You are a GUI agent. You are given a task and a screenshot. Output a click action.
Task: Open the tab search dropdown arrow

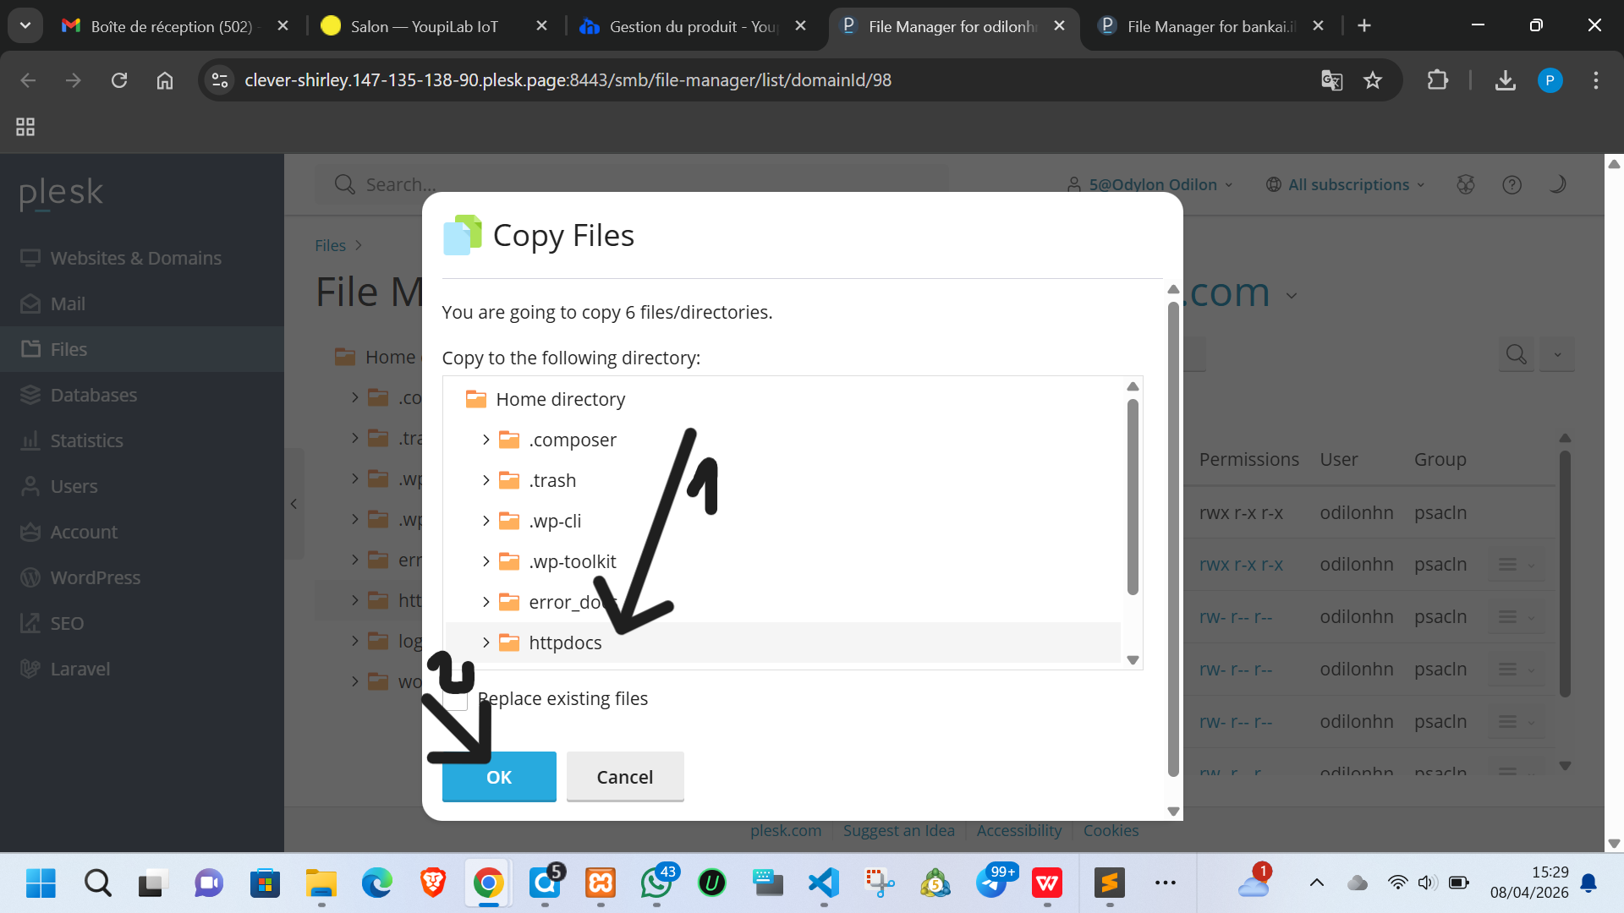coord(25,25)
